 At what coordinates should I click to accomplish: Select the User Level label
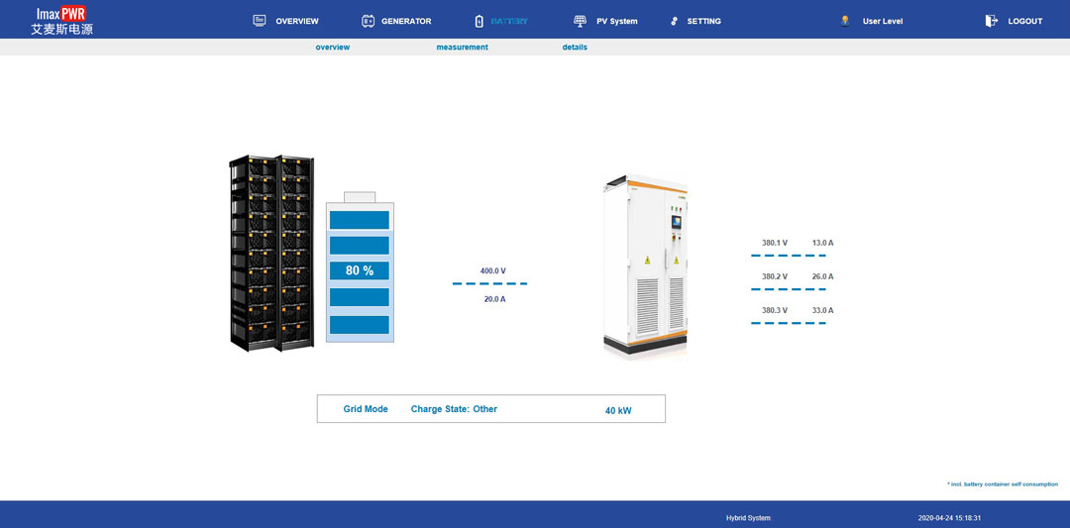click(x=883, y=21)
